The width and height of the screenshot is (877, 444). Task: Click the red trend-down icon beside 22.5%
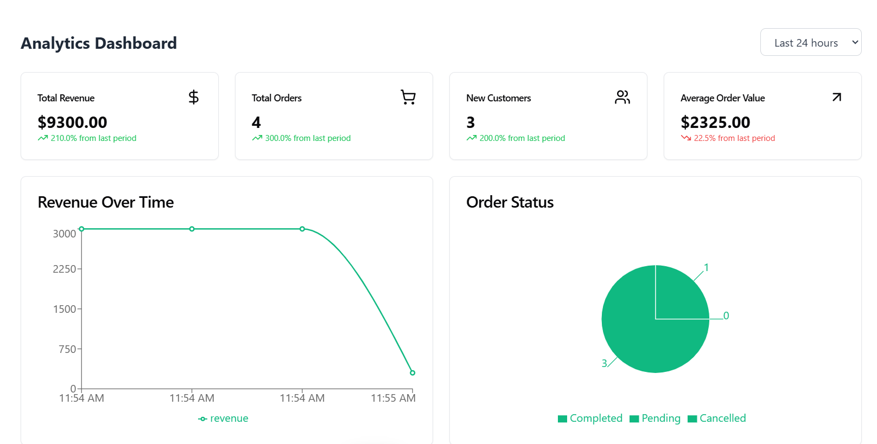pos(686,138)
